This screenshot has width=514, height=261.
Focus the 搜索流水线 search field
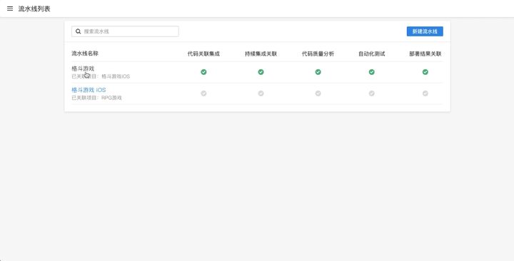[x=125, y=31]
